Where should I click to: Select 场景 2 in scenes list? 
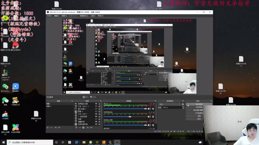point(60,106)
